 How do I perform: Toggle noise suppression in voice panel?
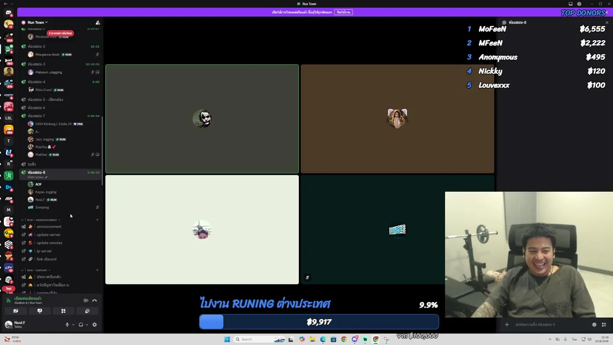click(86, 300)
